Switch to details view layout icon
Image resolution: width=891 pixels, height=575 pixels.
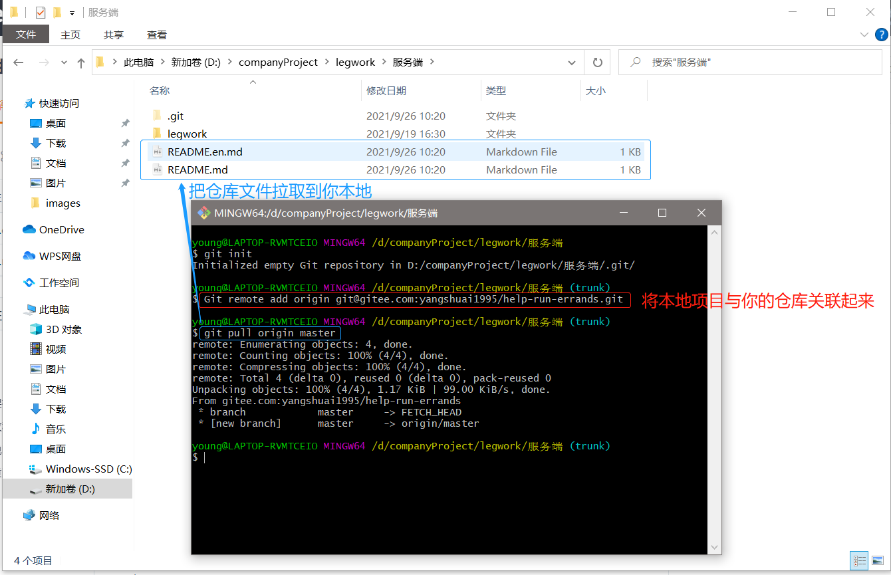point(860,560)
